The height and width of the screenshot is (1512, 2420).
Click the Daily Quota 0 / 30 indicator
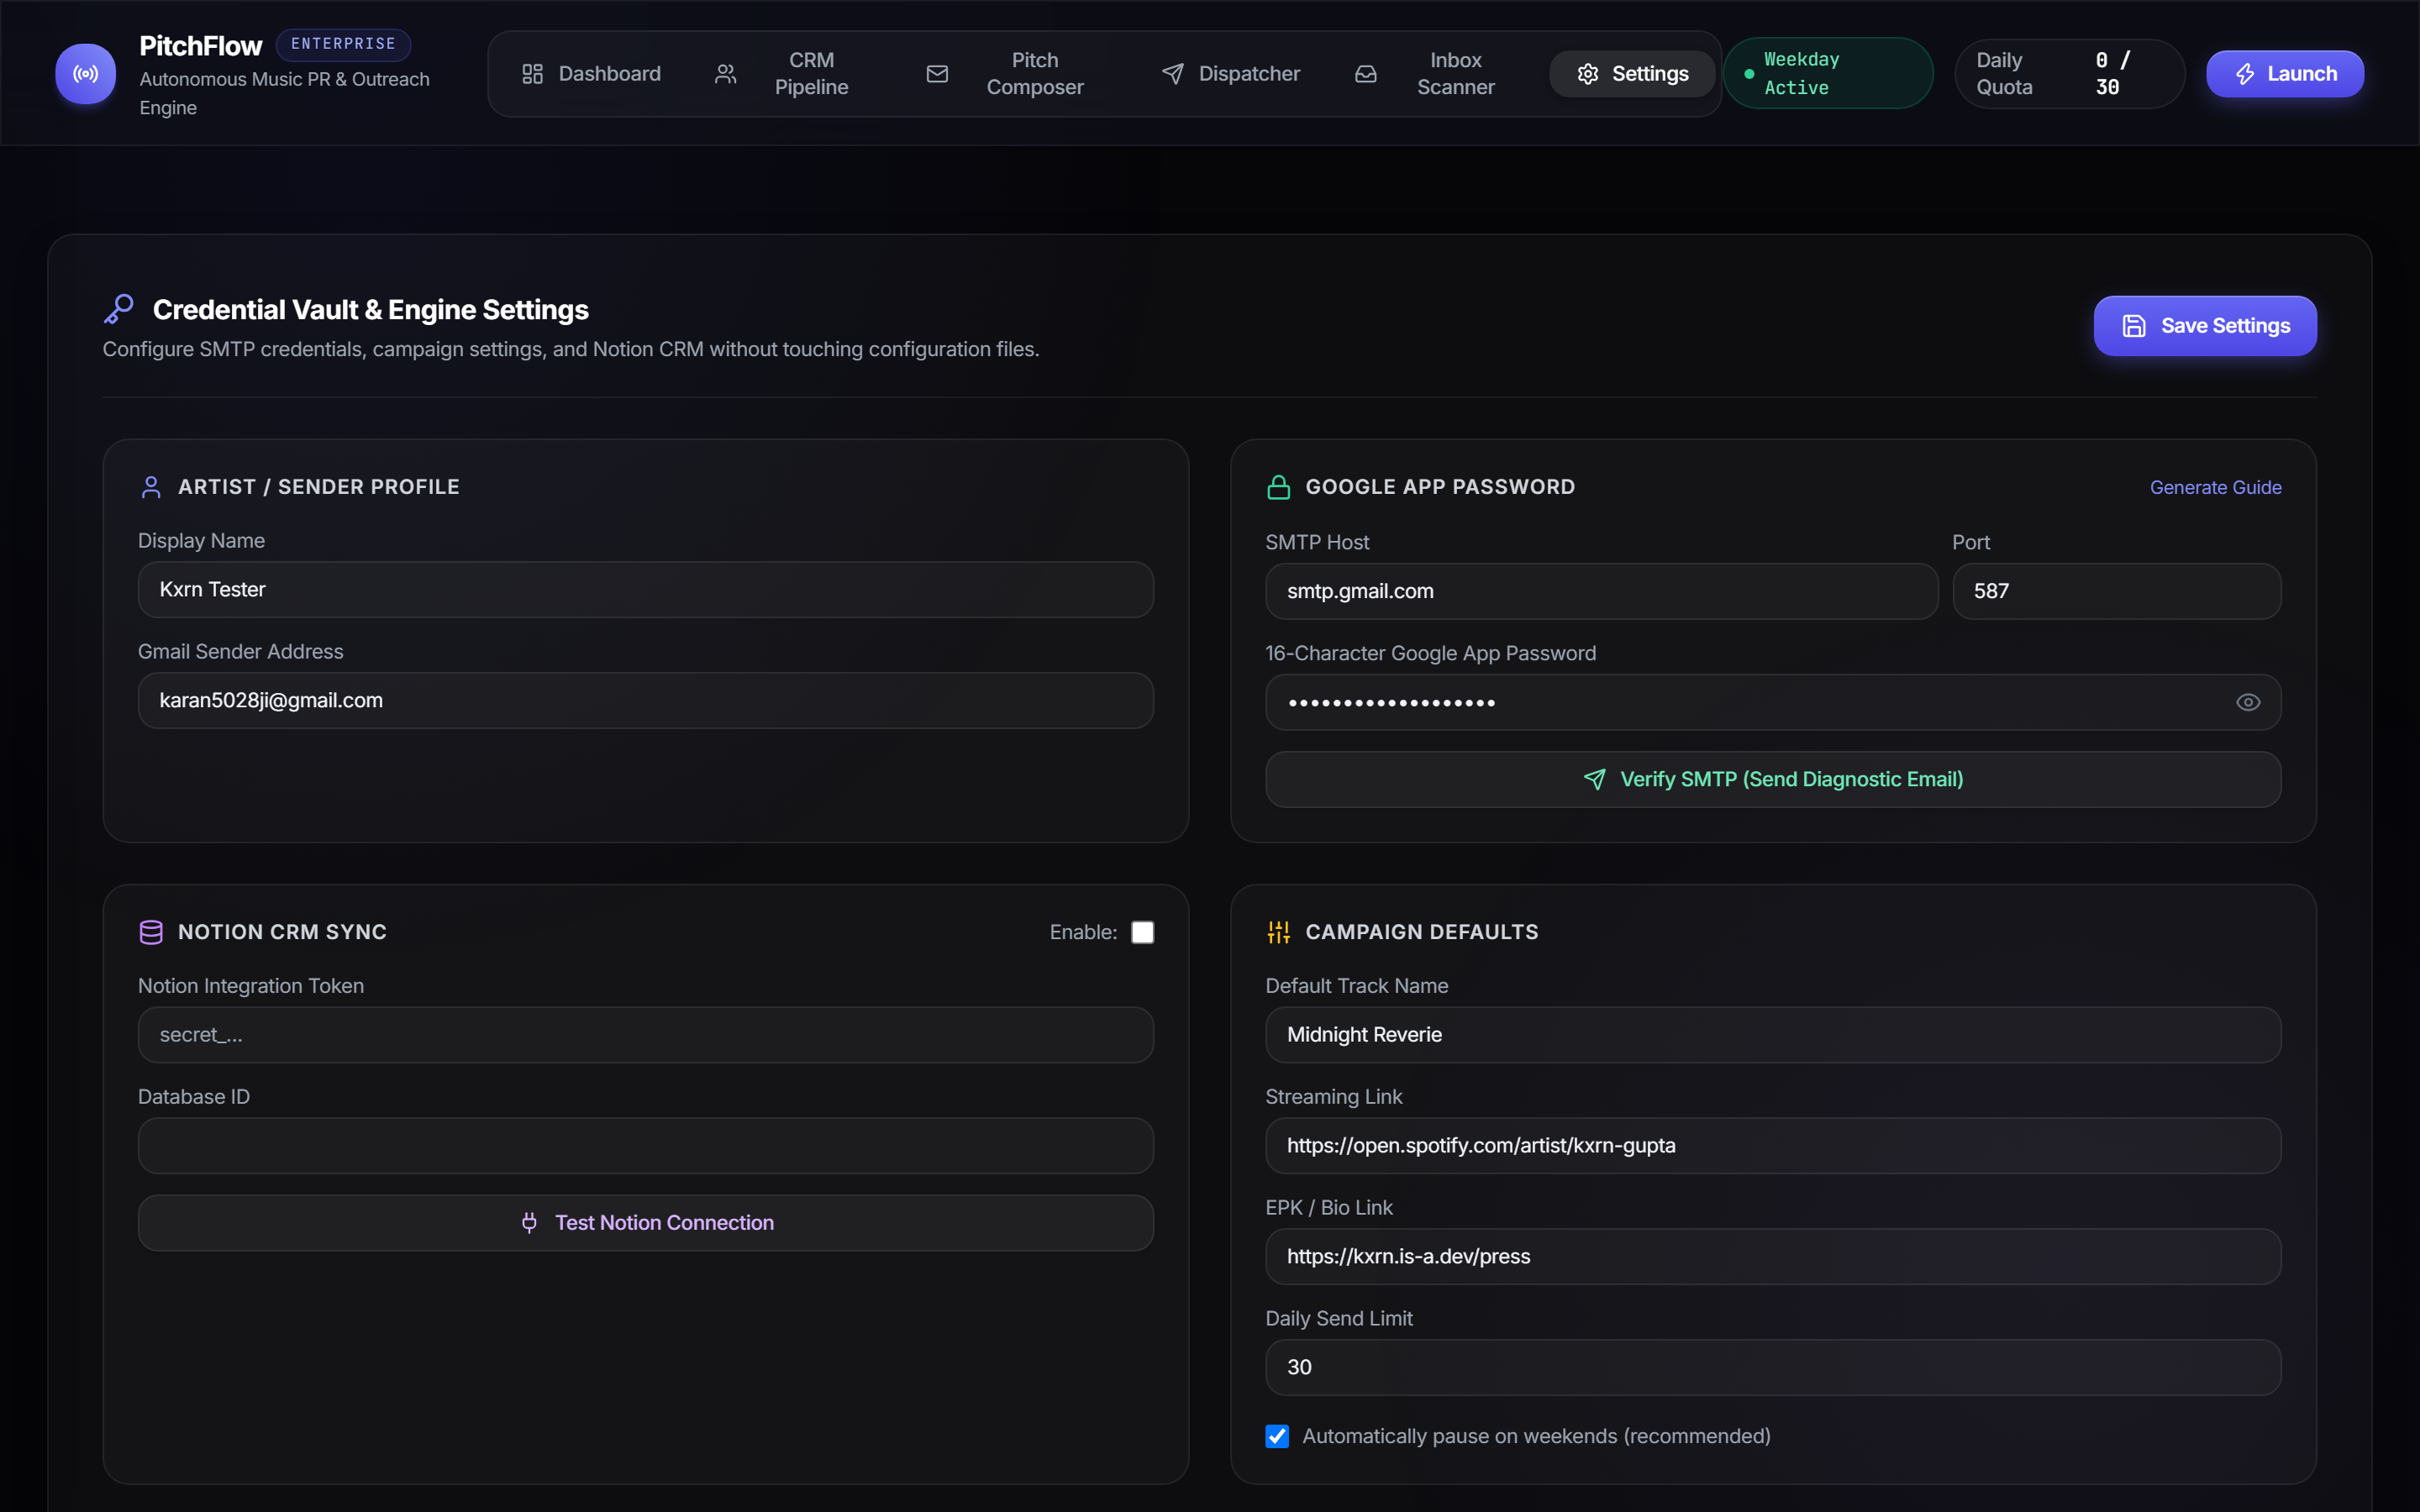2070,74
